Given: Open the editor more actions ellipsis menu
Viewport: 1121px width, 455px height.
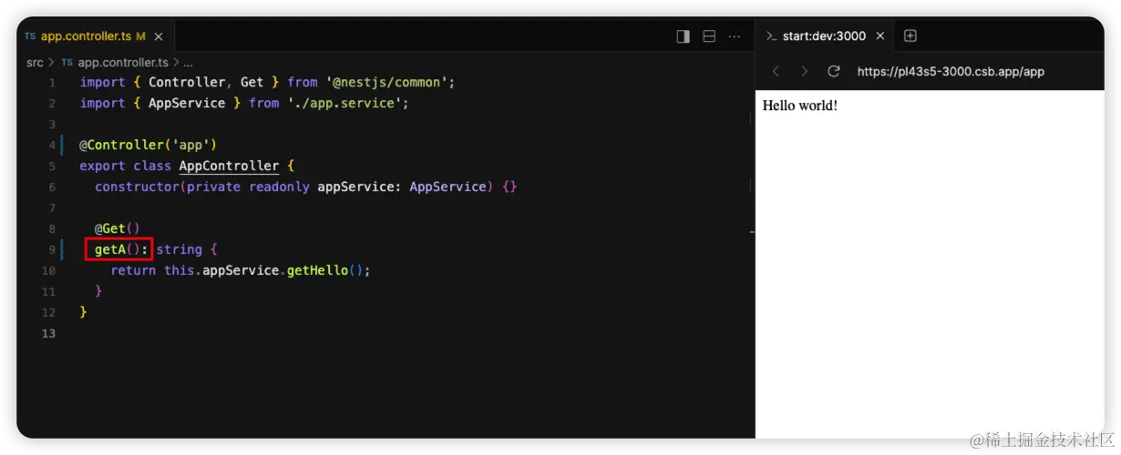Looking at the screenshot, I should tap(735, 36).
